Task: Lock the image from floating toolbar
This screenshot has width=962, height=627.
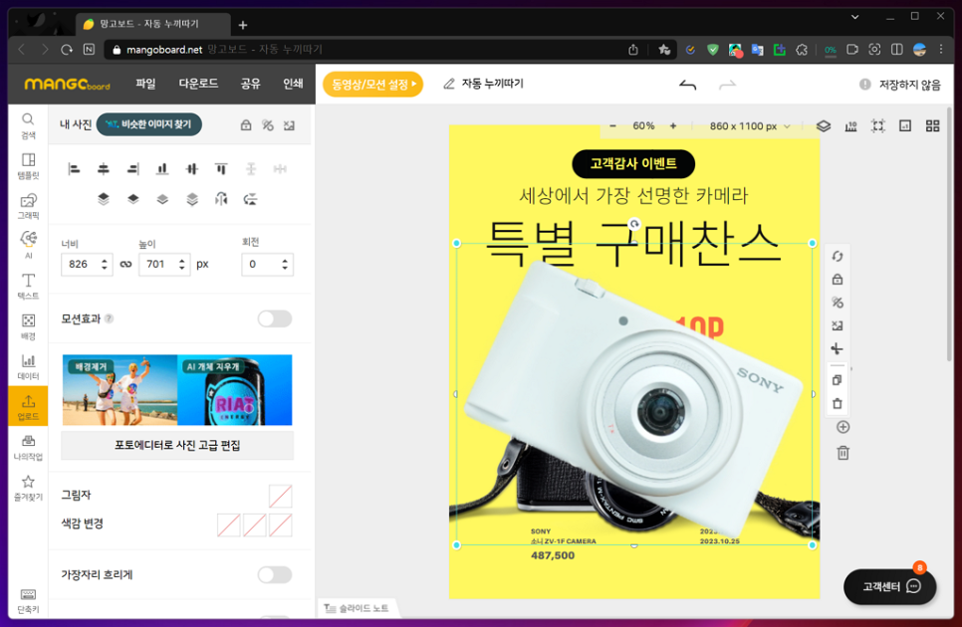Action: click(838, 280)
